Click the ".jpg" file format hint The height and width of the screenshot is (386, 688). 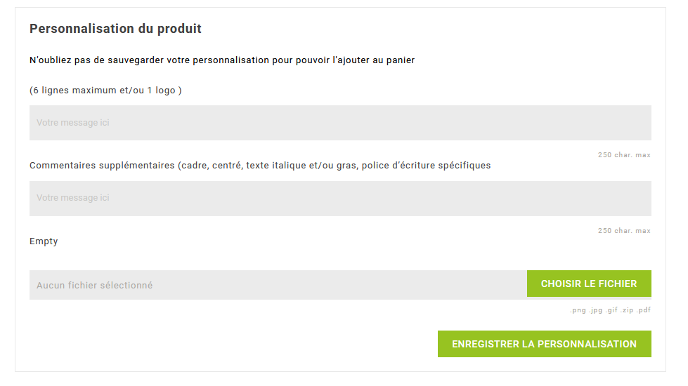click(x=595, y=310)
